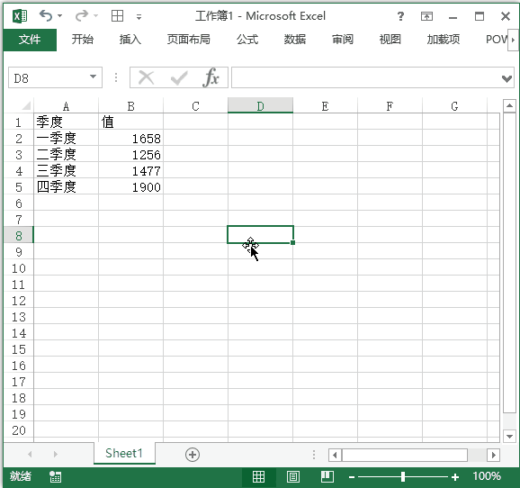The image size is (520, 488).
Task: Click cell containing 季度 header
Action: [66, 122]
